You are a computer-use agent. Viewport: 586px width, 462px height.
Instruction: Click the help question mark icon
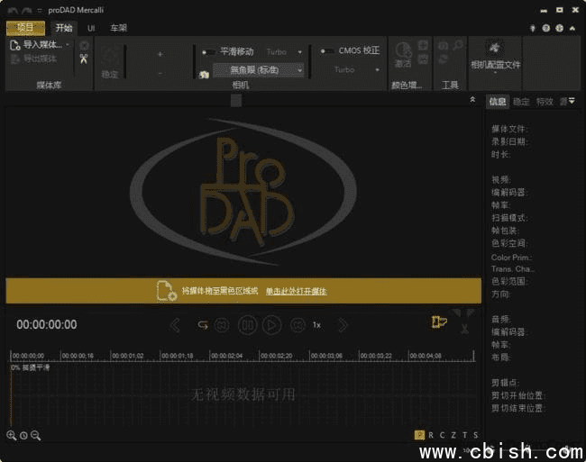[546, 28]
